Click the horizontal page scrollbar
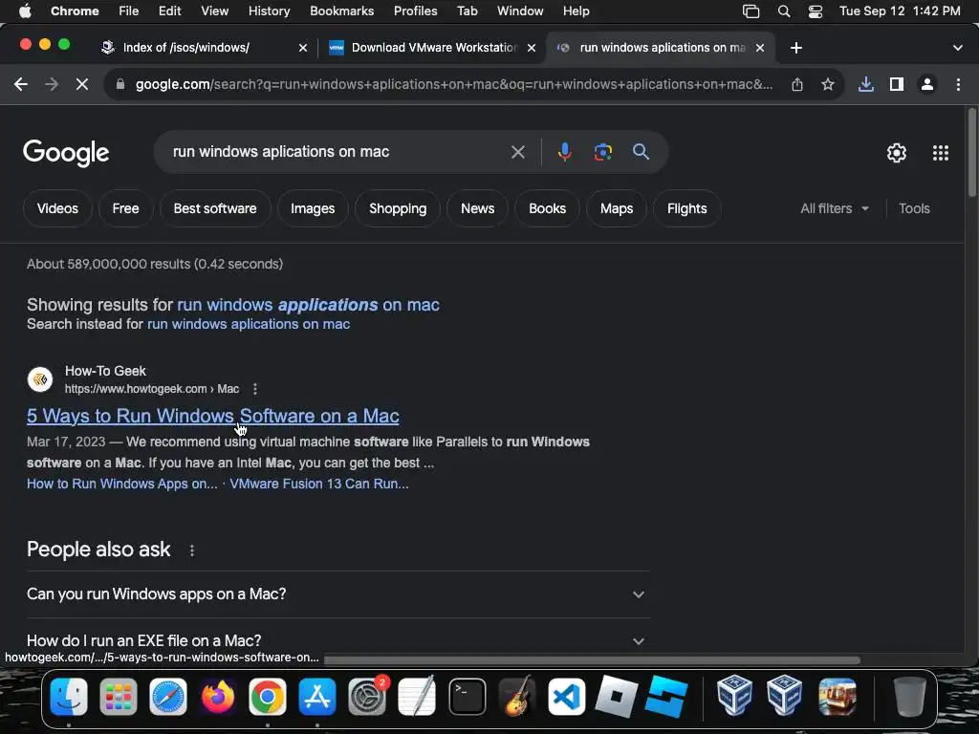This screenshot has height=734, width=979. tap(592, 659)
